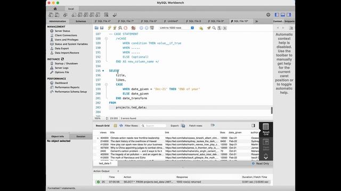Viewport: 341px width, 191px height.
Task: Select the Form Editor view button
Action: (x=266, y=145)
